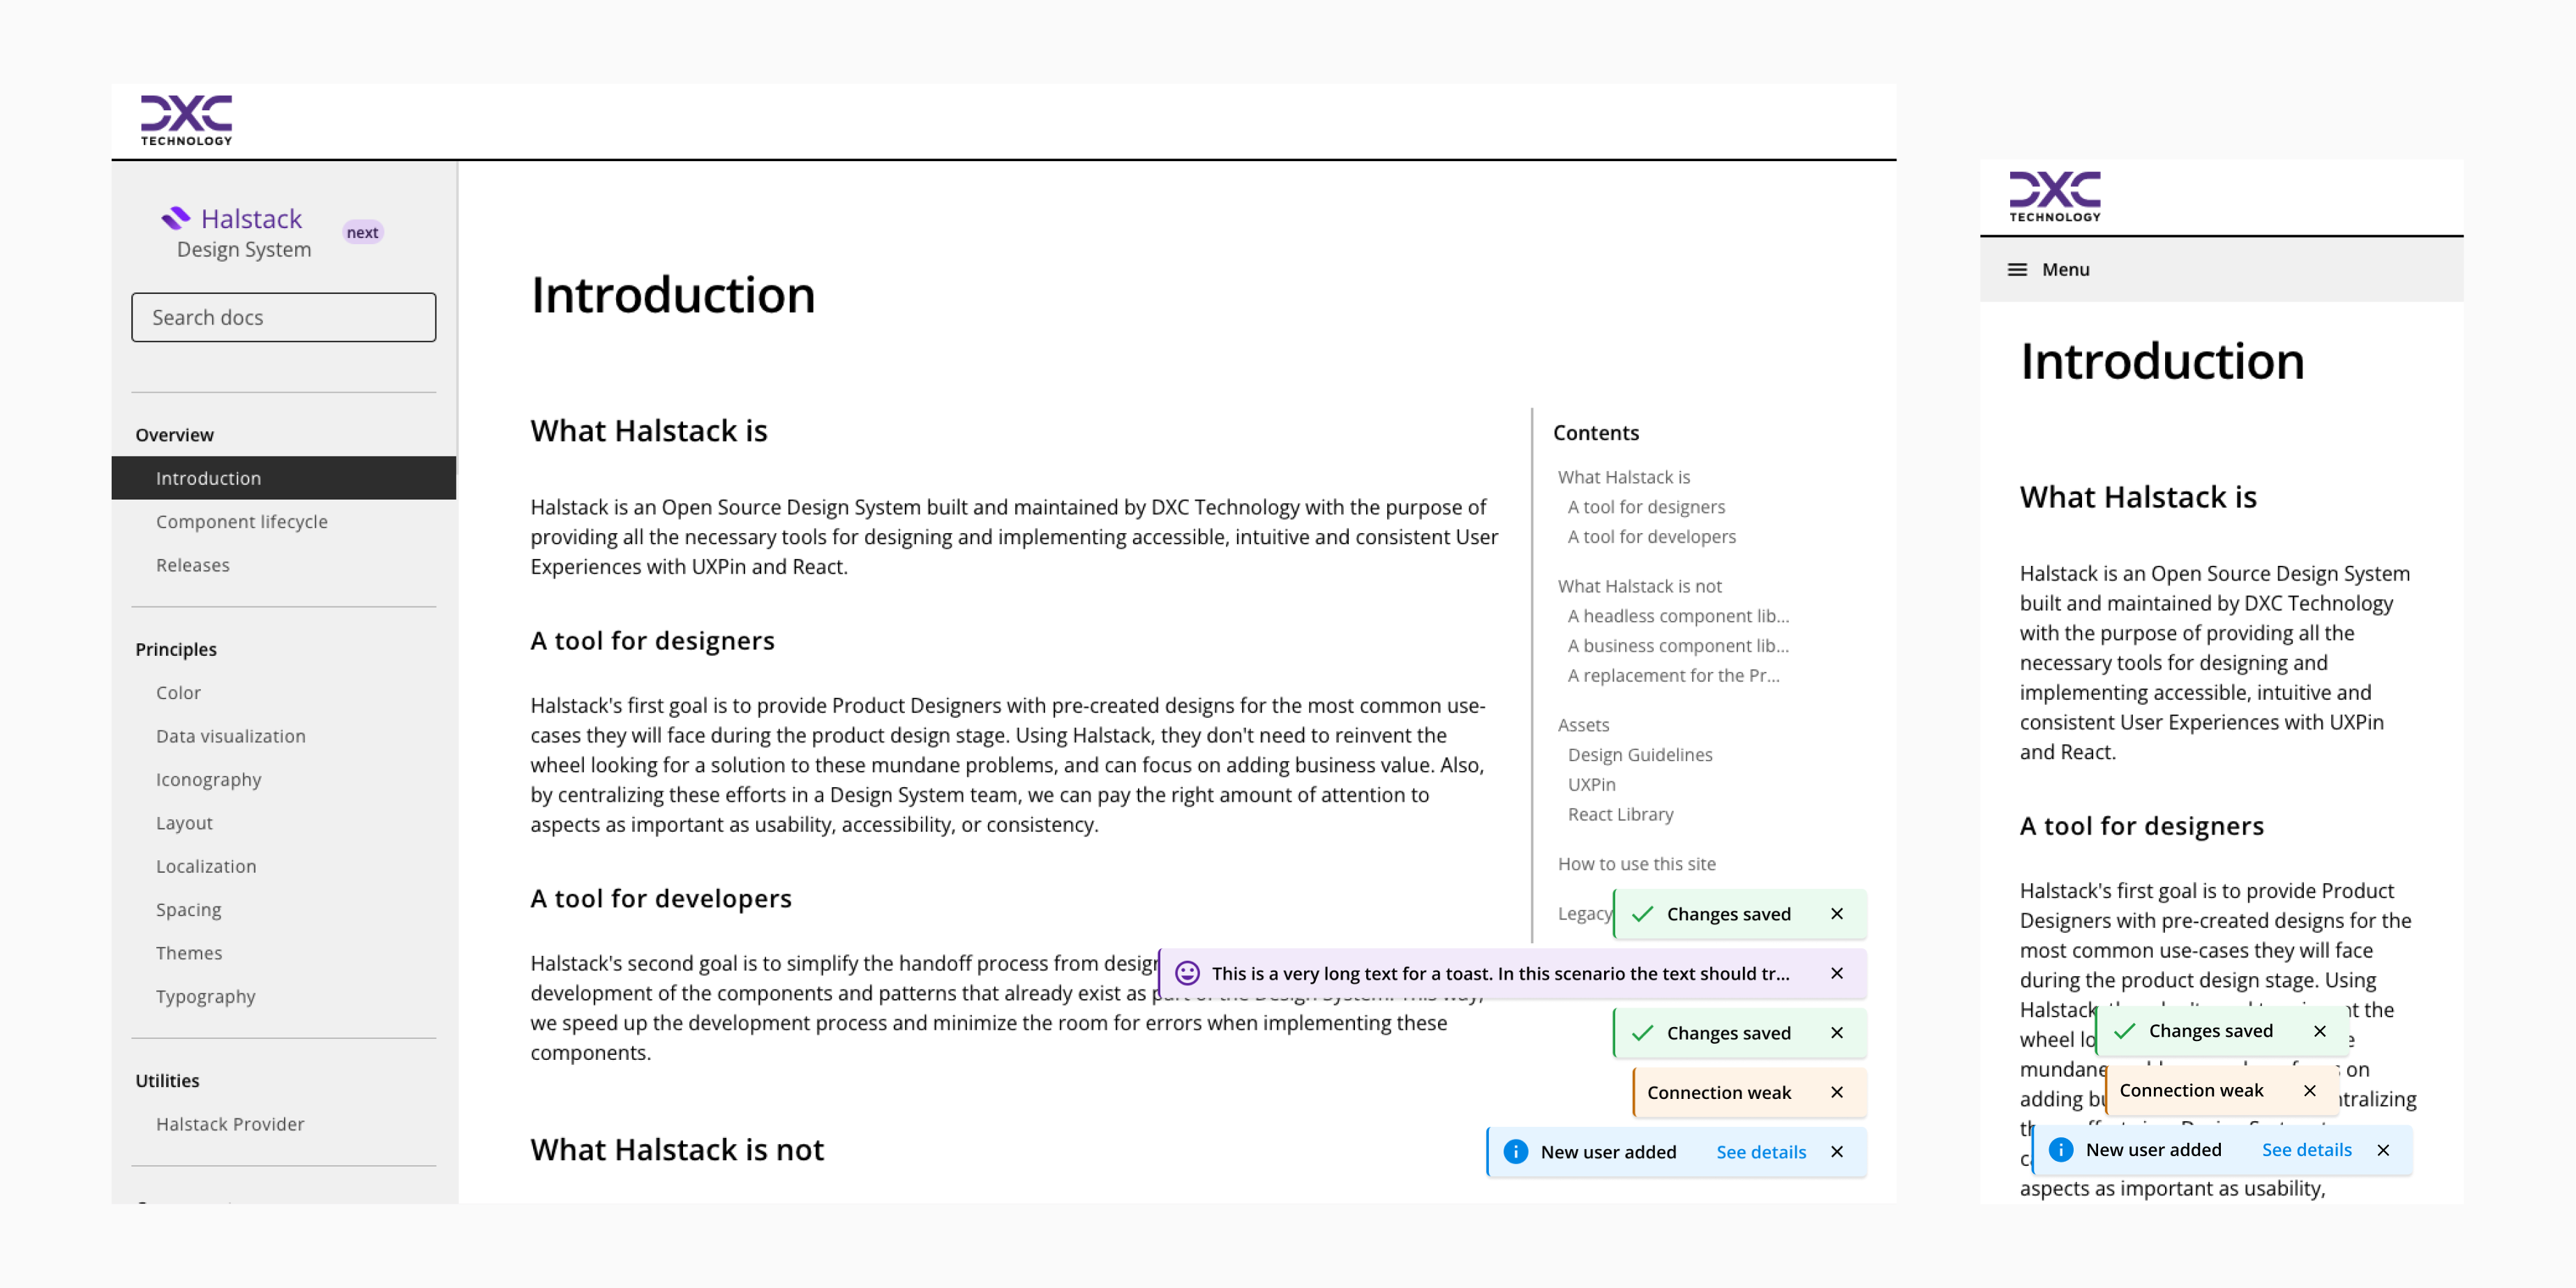2576x1288 pixels.
Task: Click the Halstack Design System logo
Action: [236, 232]
